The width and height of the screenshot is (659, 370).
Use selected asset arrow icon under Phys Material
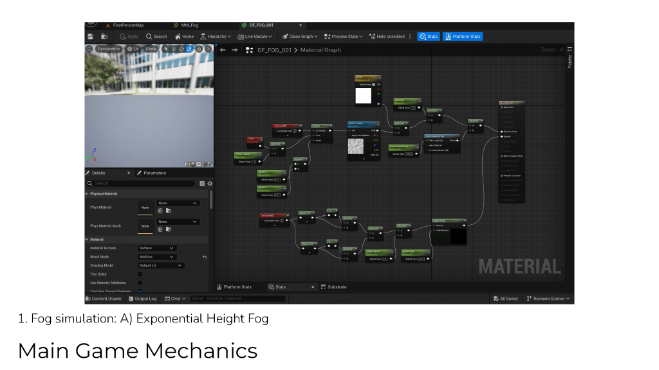click(160, 210)
